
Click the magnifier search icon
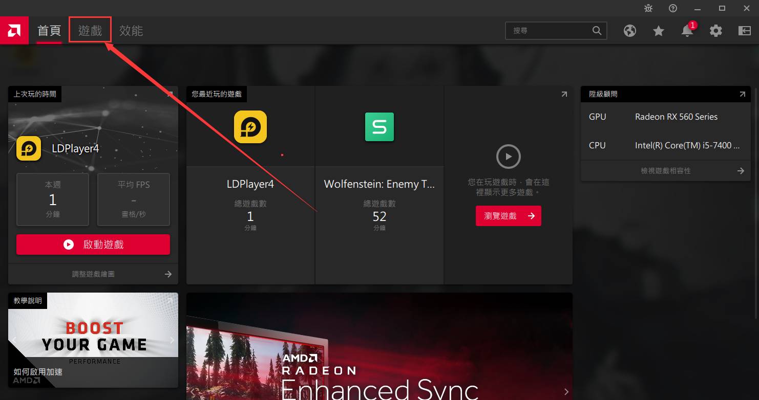[x=597, y=31]
